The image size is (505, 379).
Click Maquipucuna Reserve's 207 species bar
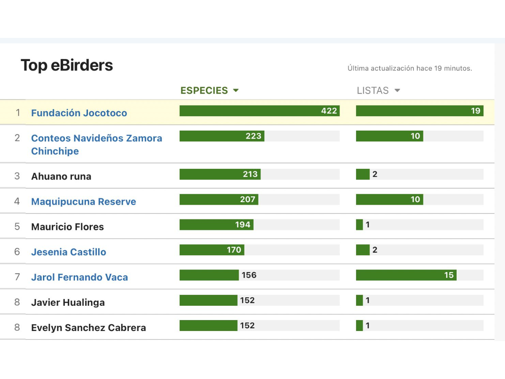tap(218, 199)
